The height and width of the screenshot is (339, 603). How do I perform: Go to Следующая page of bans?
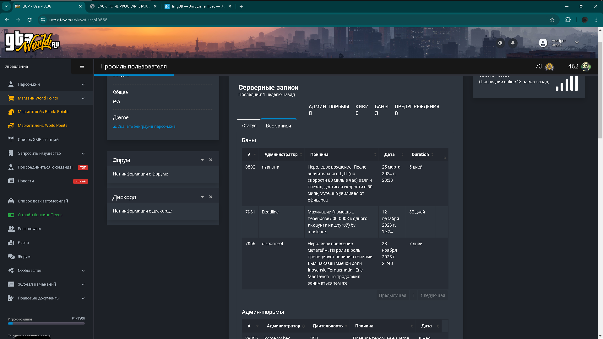433,295
